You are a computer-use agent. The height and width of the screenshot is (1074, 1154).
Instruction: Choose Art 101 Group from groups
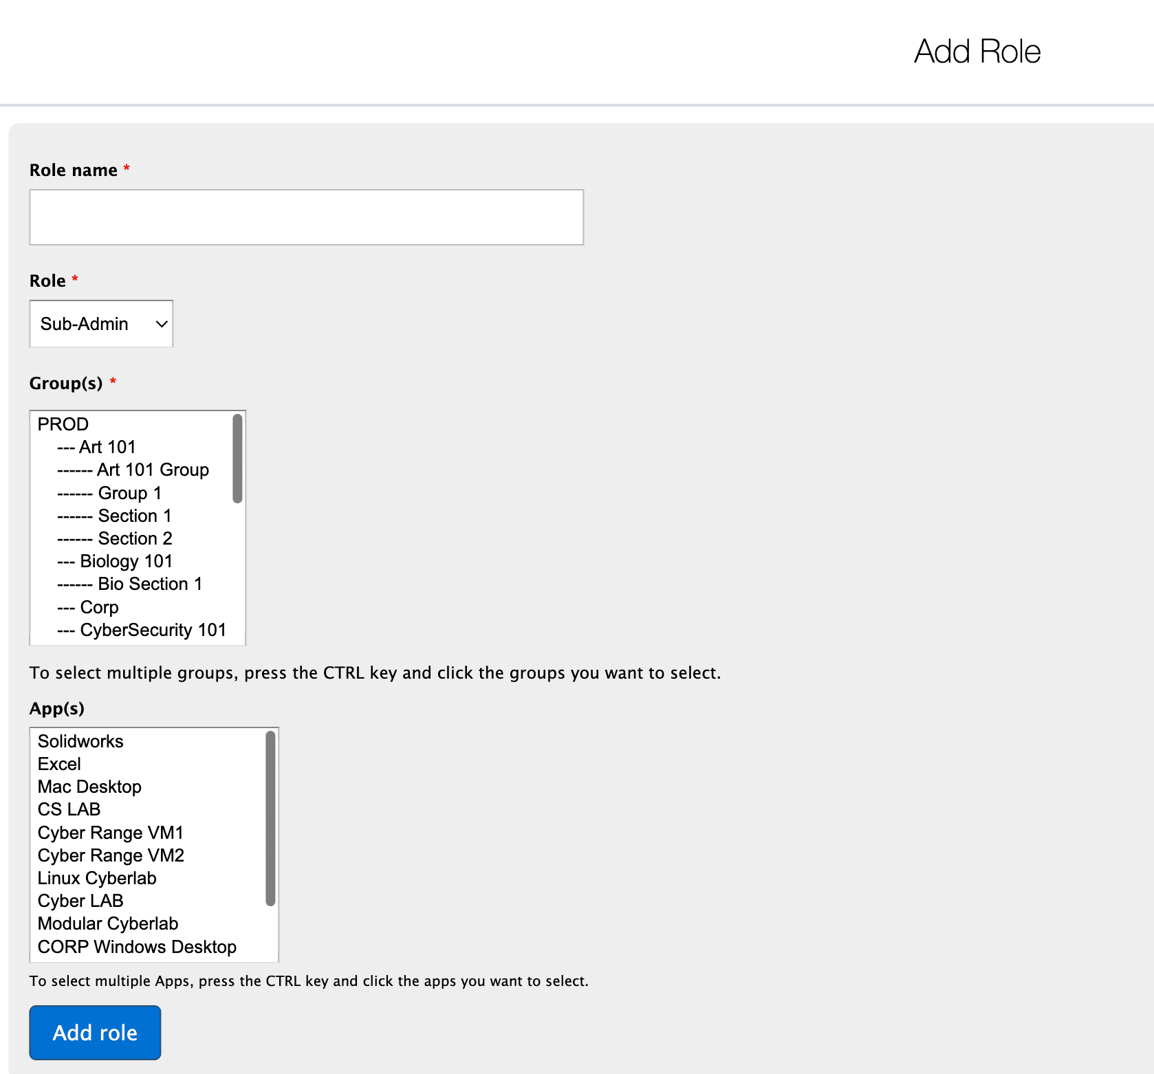coord(152,470)
